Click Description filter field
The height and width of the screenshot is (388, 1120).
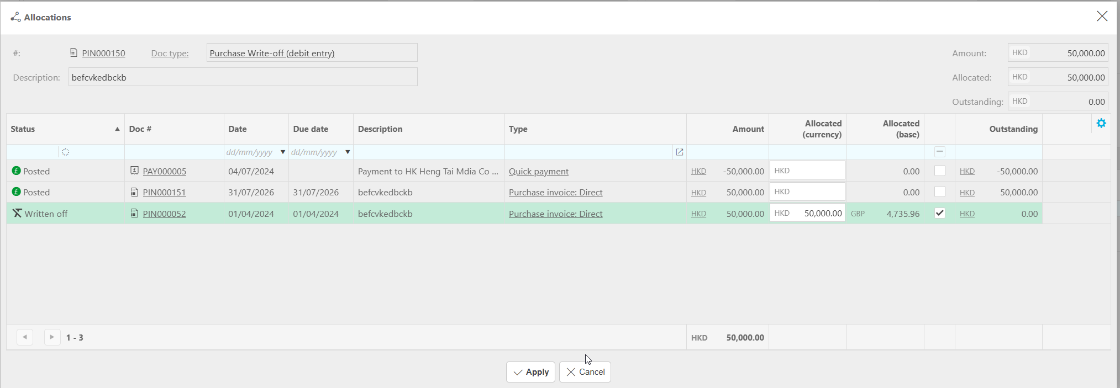[x=429, y=152]
